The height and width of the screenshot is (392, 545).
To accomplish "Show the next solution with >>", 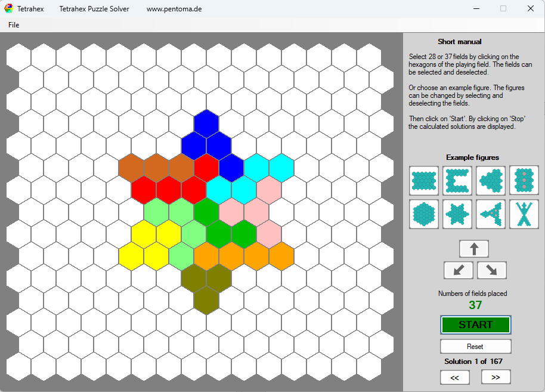I will (x=496, y=376).
